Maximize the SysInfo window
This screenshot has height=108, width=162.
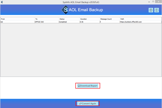tap(153, 2)
